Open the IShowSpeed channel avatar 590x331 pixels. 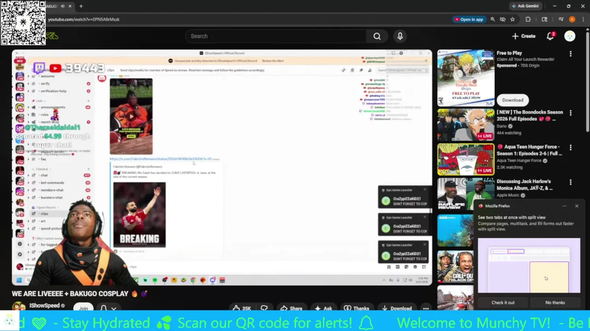point(18,307)
